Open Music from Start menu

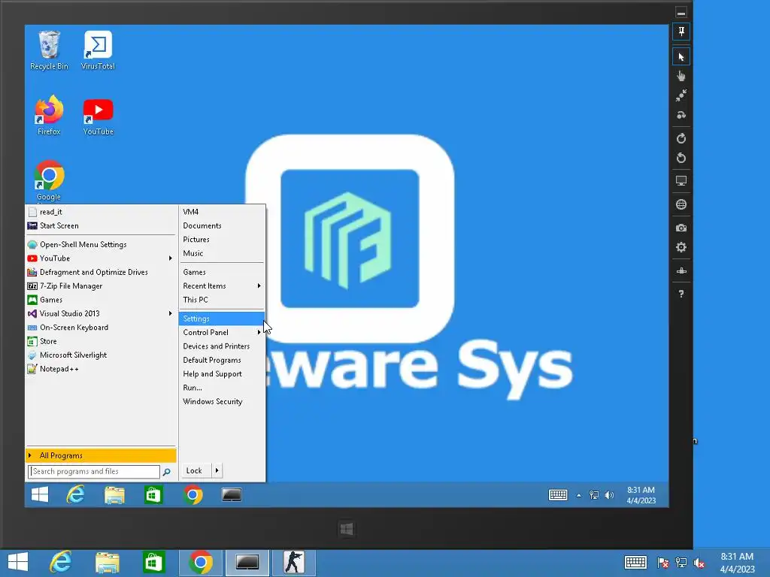tap(222, 253)
